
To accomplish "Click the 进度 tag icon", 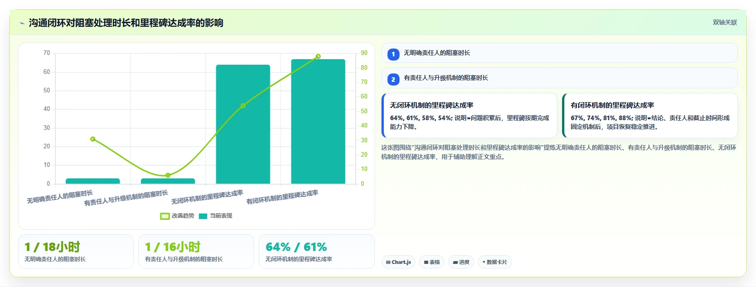I will click(455, 262).
